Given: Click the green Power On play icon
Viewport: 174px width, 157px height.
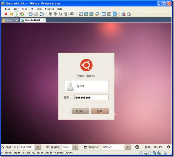Looking at the screenshot, I should pyautogui.click(x=17, y=14).
